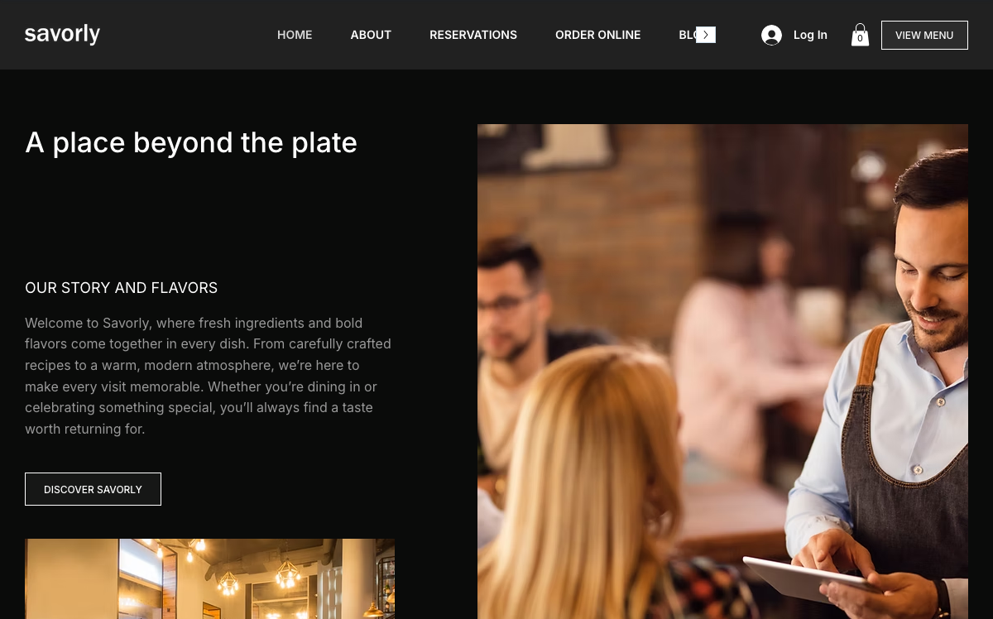Click the OUR STORY AND FLAVORS subheading
993x619 pixels.
[x=122, y=288]
